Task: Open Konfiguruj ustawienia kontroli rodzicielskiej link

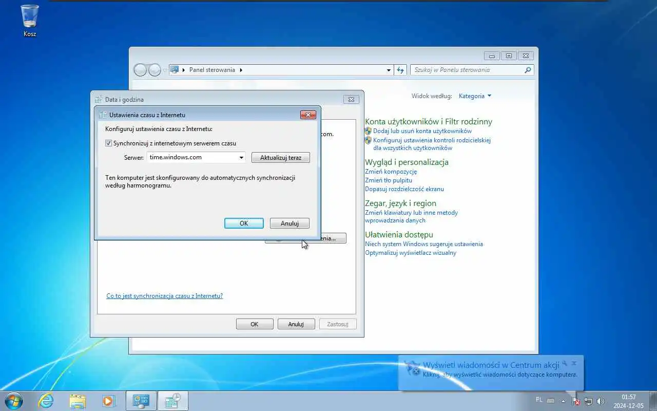Action: coord(432,144)
